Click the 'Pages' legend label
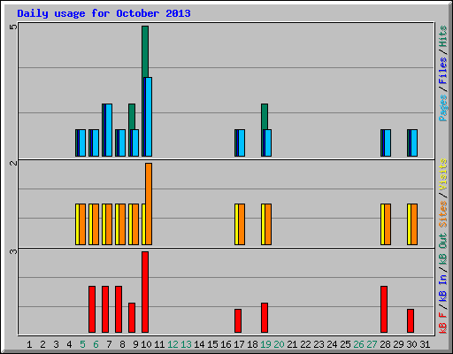 (443, 108)
